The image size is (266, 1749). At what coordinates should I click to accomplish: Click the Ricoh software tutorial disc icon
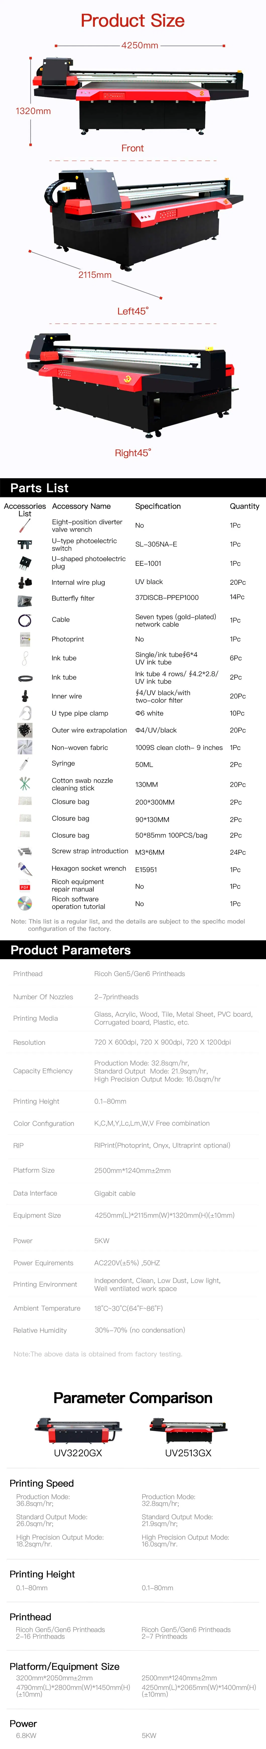(x=24, y=903)
